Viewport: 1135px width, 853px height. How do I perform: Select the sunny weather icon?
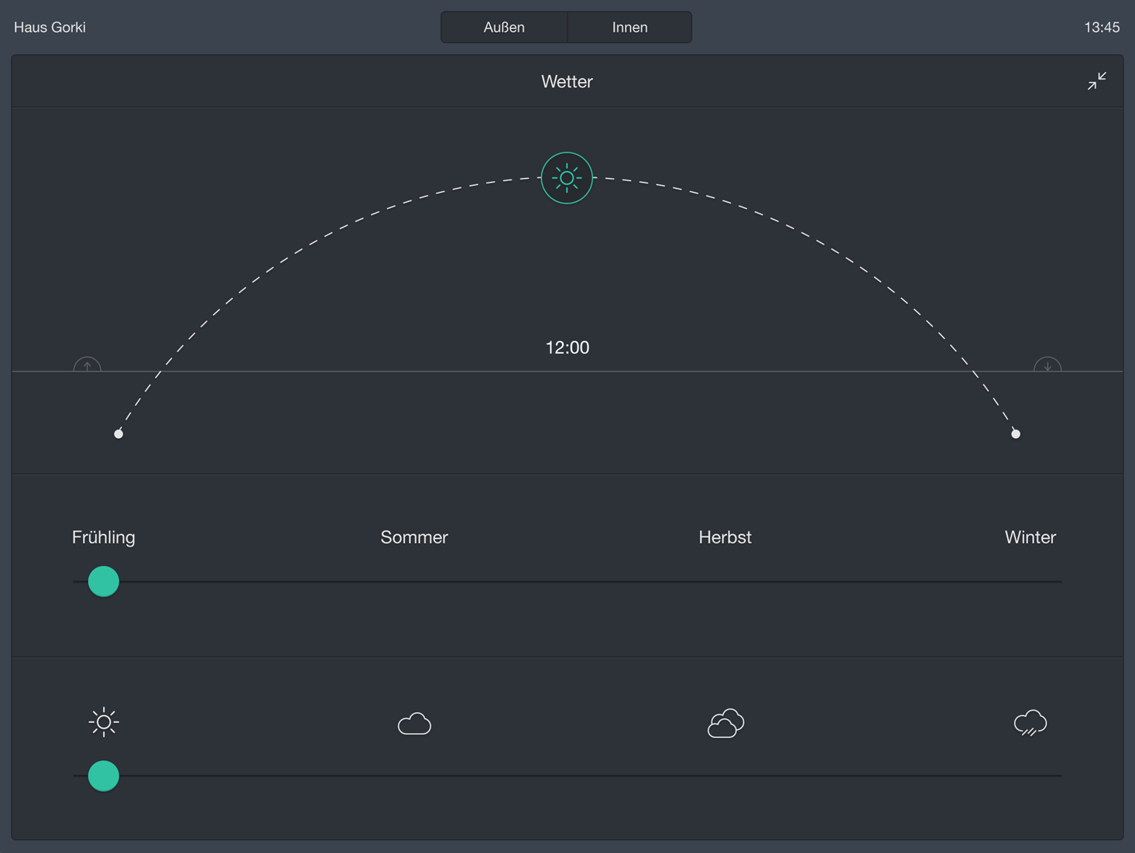coord(104,722)
